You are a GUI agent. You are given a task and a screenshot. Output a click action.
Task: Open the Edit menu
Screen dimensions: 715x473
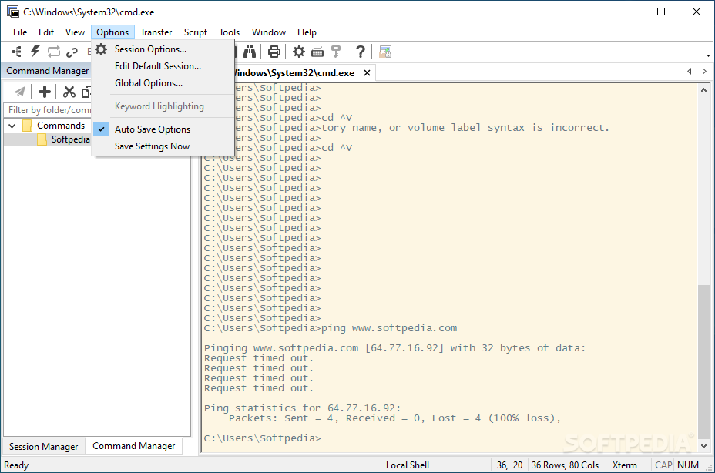tap(46, 32)
